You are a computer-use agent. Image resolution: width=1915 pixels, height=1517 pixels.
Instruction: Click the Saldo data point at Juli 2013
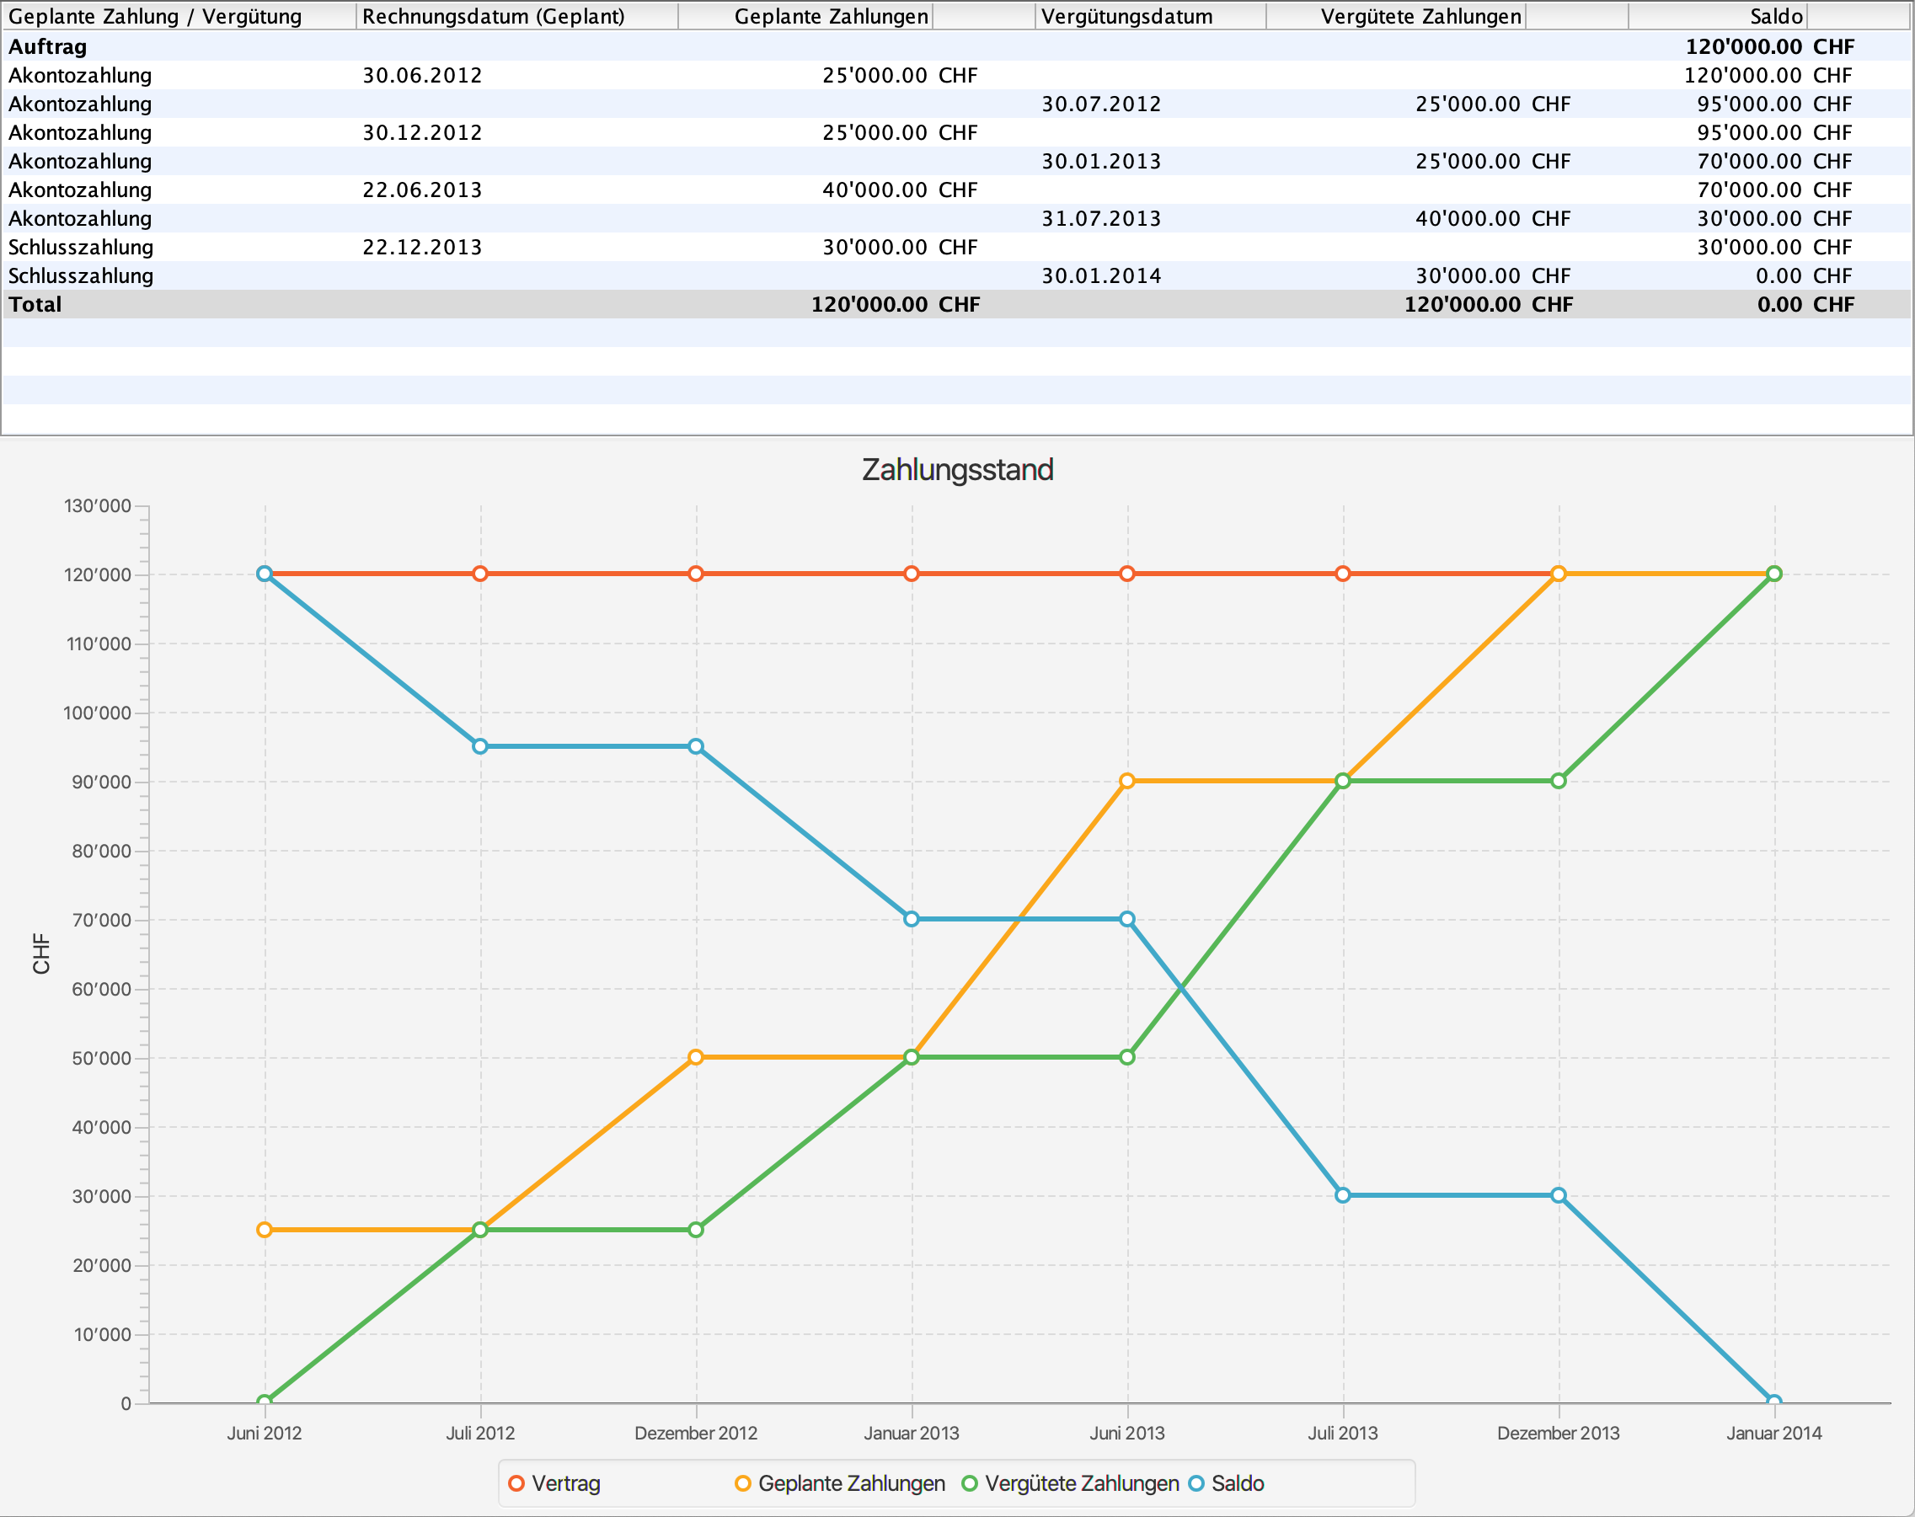pos(1343,1195)
